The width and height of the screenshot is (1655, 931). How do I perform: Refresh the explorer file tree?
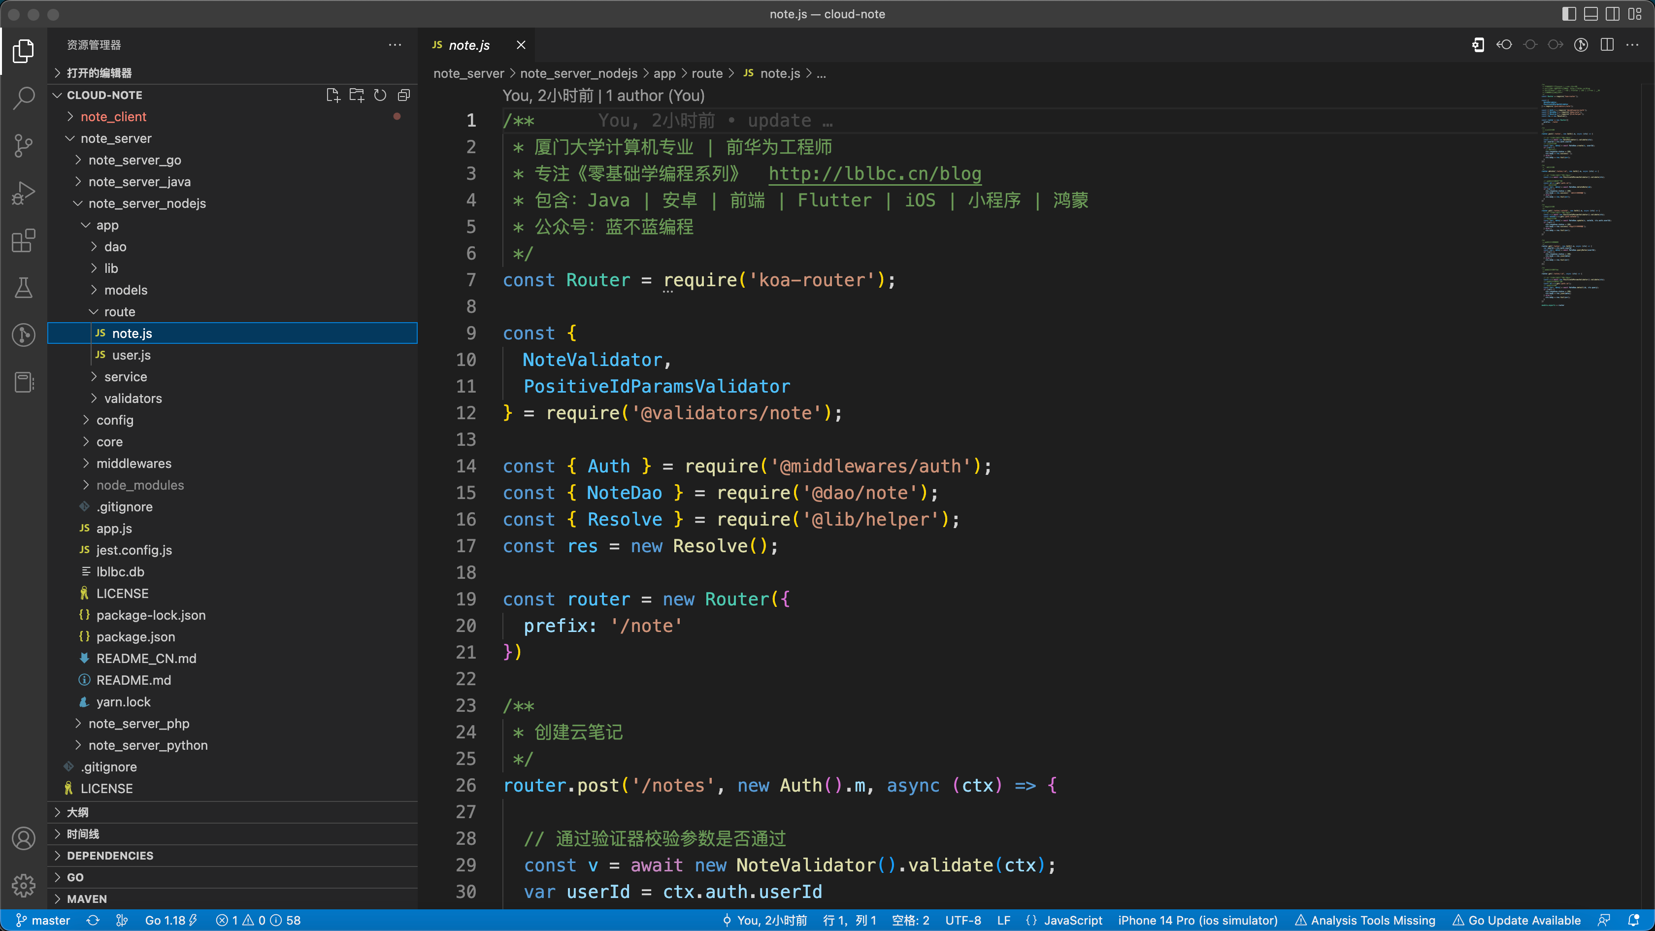tap(380, 95)
